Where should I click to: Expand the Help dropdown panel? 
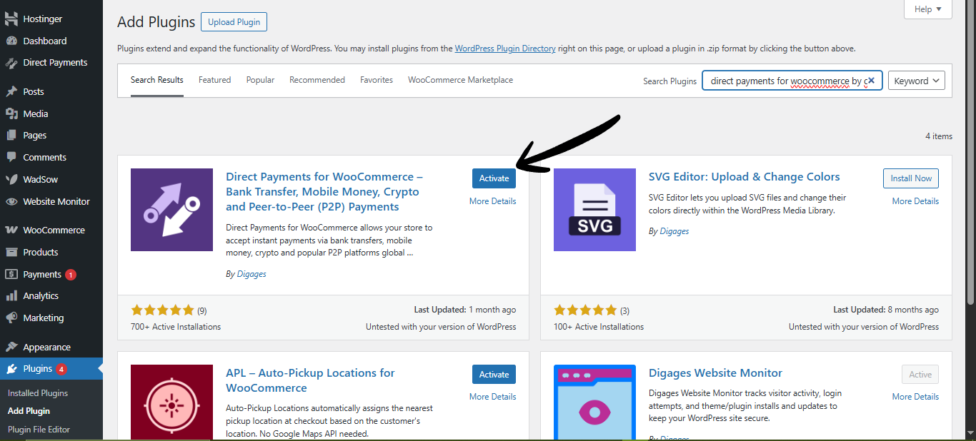927,9
